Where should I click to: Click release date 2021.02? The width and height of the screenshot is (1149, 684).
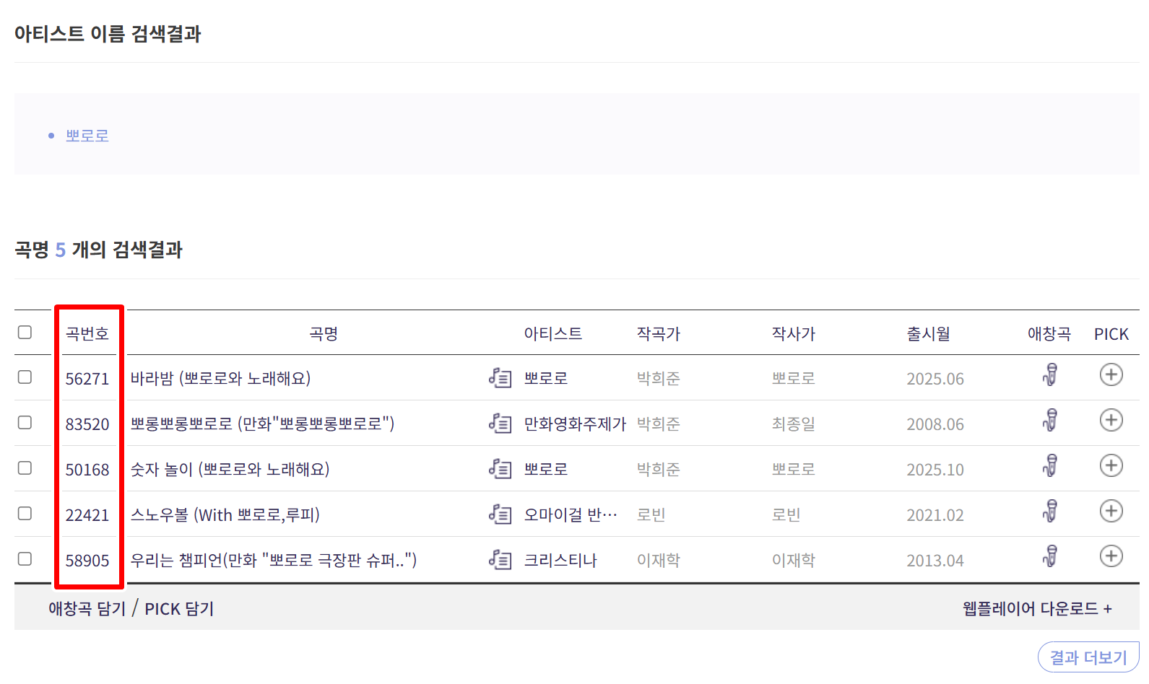point(935,515)
